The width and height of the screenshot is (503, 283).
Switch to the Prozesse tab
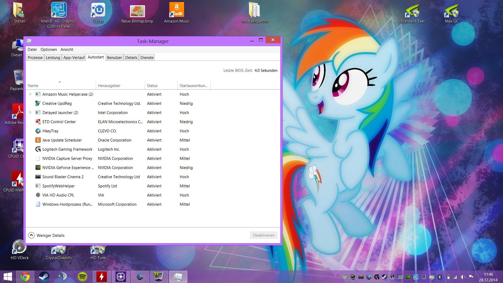click(x=35, y=57)
